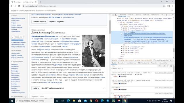Open DevTools settings gear
This screenshot has height=103, width=184.
(x=166, y=15)
